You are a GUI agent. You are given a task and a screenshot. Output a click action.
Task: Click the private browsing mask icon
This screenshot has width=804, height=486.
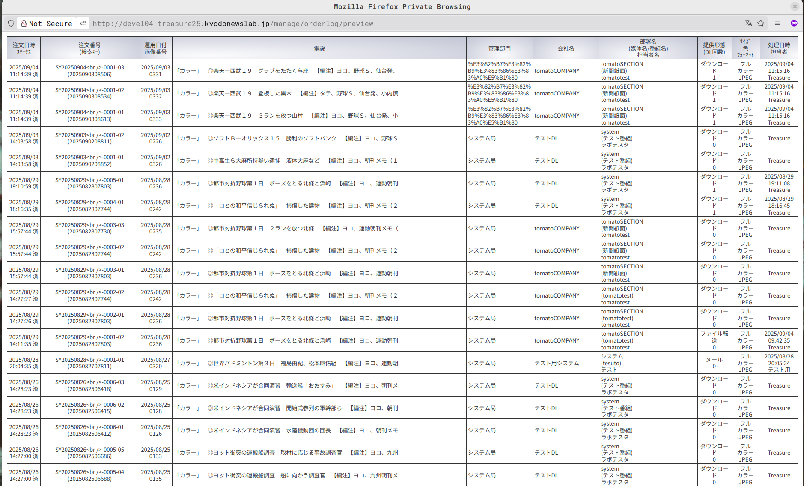pos(794,24)
